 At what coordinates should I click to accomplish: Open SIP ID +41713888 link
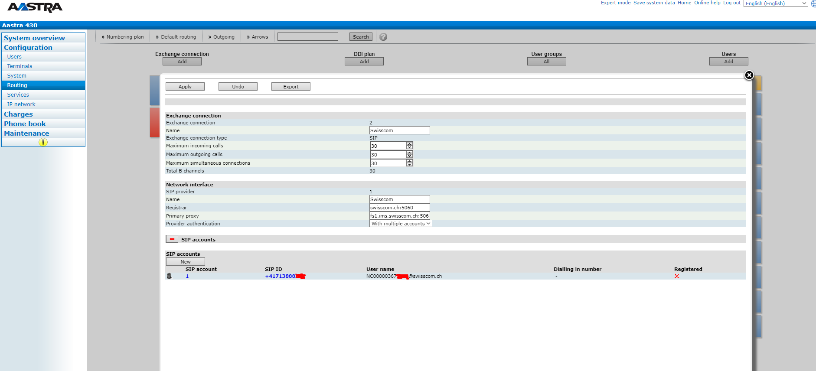coord(285,276)
